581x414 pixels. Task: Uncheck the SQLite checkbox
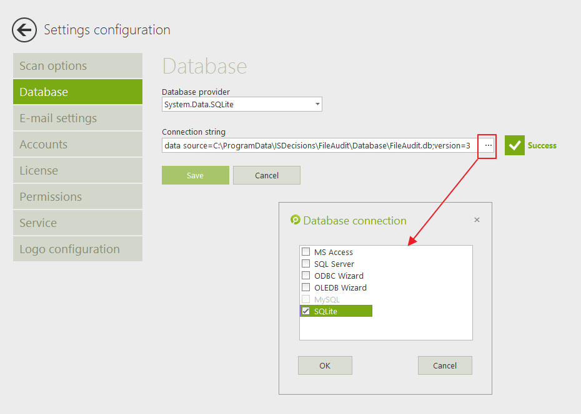306,311
